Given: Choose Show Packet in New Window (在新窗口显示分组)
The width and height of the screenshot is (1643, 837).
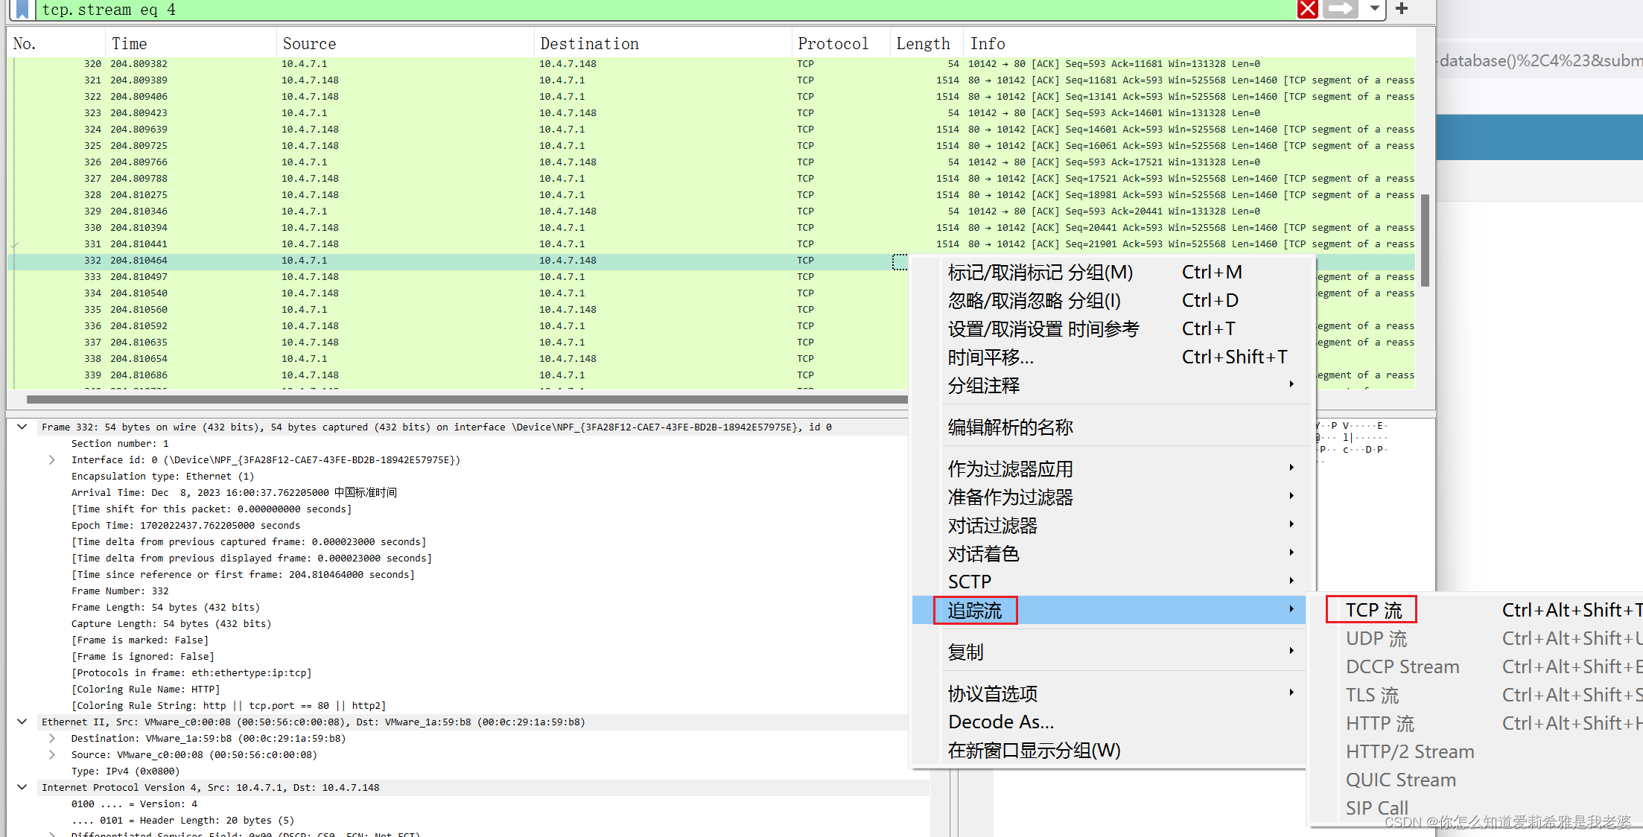Looking at the screenshot, I should 1109,751.
